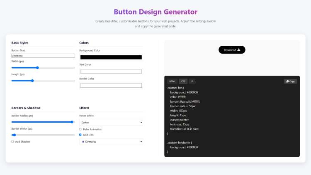Switch to the HTML code tab
Screen dimensions: 311x175
click(x=172, y=81)
